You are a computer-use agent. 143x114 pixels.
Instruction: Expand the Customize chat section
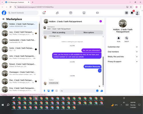click(123, 47)
